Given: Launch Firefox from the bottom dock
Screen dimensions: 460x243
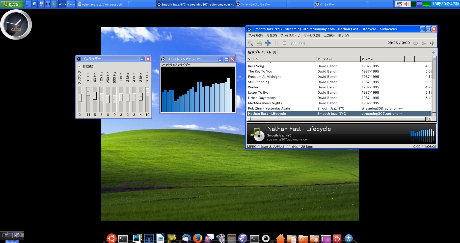Looking at the screenshot, I should coord(198,238).
